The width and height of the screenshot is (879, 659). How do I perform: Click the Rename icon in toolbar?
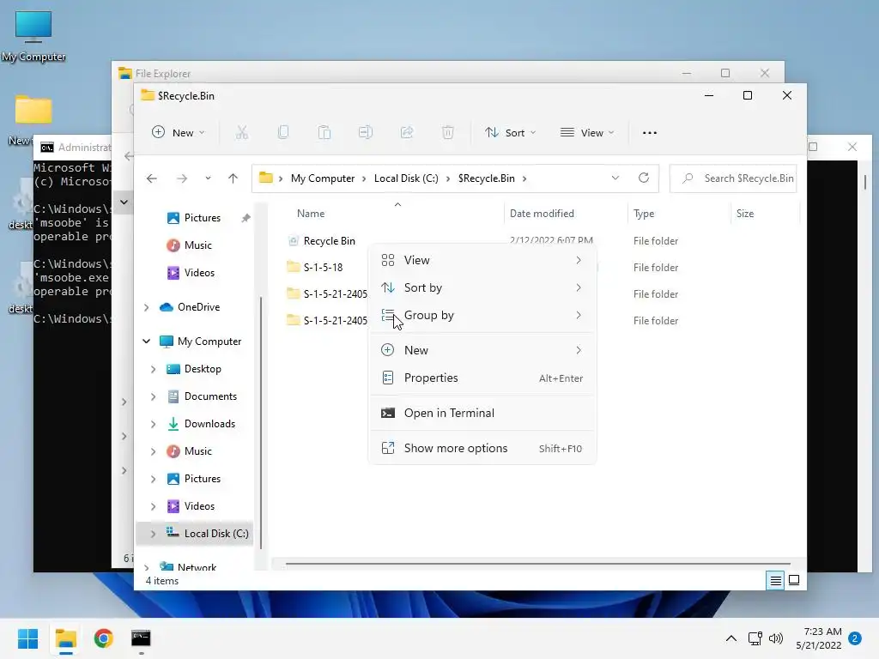pyautogui.click(x=366, y=133)
